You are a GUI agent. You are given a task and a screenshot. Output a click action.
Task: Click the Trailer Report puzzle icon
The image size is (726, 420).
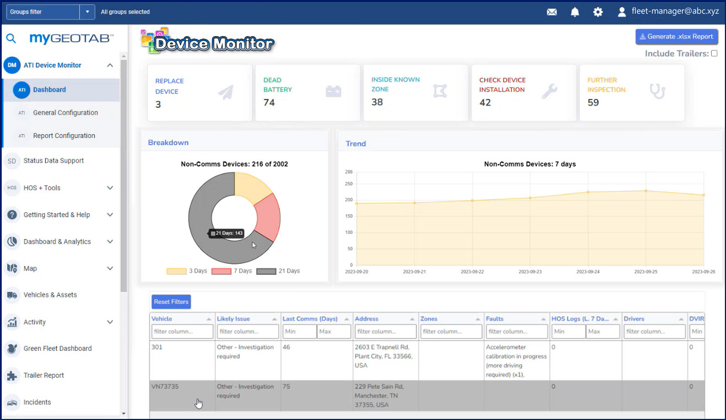[12, 375]
